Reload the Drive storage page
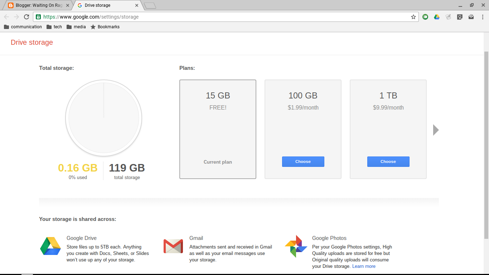 pos(26,17)
